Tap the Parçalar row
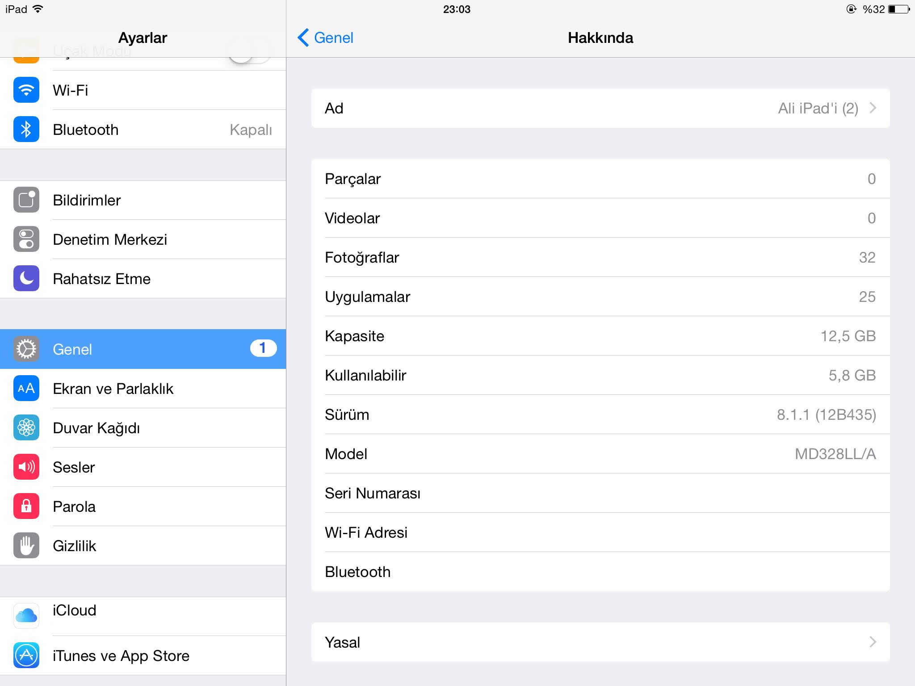The width and height of the screenshot is (915, 686). (600, 179)
